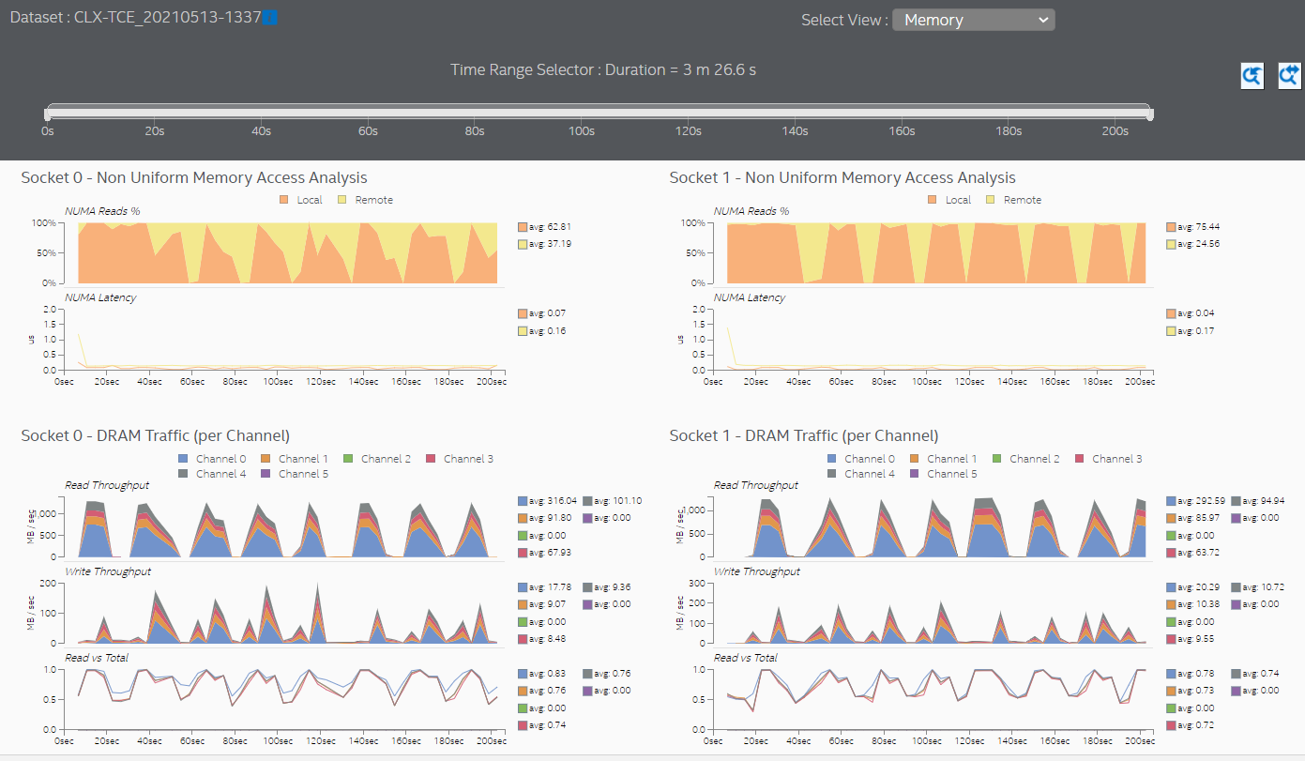Toggle Channel 3 legend in Socket 0 DRAM Traffic
Viewport: 1305px width, 761px height.
point(431,459)
